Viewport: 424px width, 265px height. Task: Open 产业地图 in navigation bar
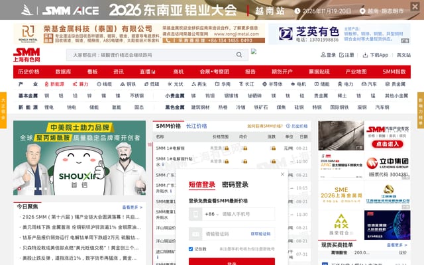356,72
